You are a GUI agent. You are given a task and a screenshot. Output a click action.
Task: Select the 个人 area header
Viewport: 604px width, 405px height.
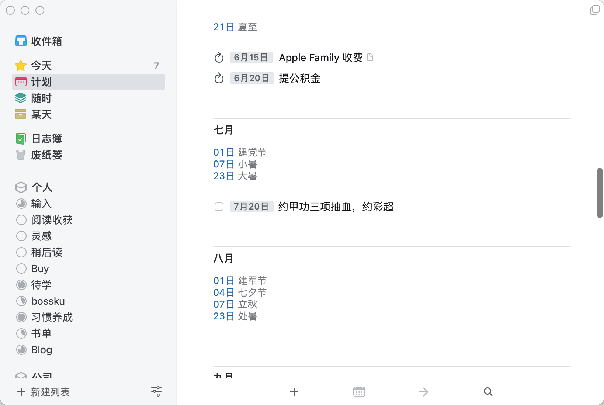pyautogui.click(x=42, y=187)
